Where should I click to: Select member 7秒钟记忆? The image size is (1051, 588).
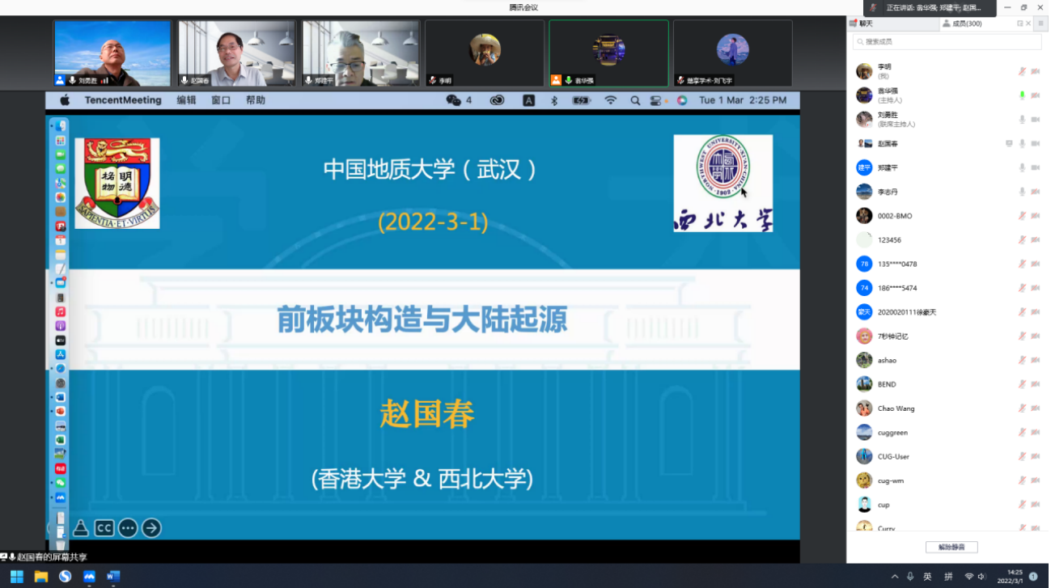click(948, 336)
